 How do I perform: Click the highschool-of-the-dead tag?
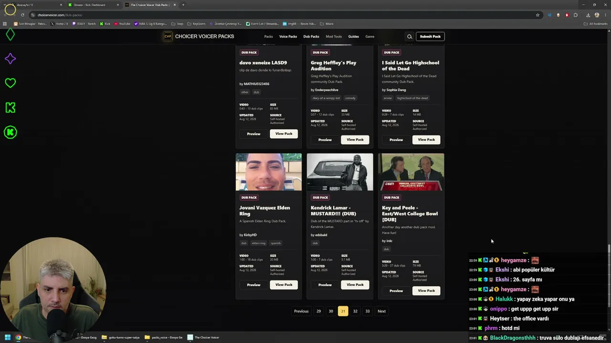pos(412,98)
